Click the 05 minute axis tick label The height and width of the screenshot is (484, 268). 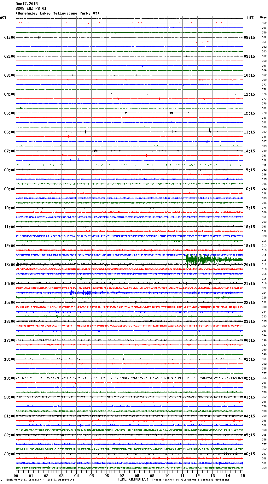point(91,475)
